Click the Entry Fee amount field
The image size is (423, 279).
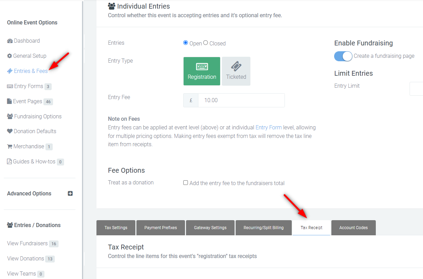pyautogui.click(x=241, y=100)
